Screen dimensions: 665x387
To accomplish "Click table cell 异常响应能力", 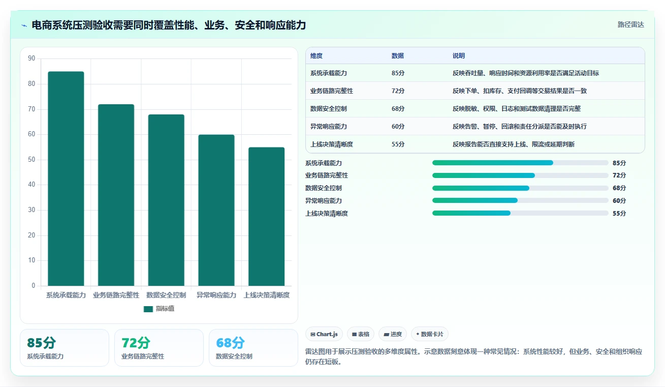I will tap(329, 127).
